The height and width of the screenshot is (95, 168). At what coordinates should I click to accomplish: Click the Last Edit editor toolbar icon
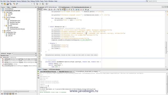coord(49,9)
